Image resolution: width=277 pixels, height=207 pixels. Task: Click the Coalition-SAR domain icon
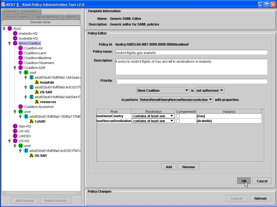pyautogui.click(x=21, y=68)
